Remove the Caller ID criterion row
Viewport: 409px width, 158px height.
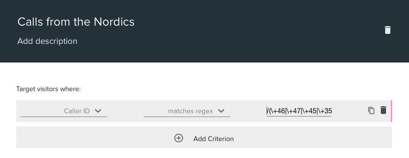383,110
